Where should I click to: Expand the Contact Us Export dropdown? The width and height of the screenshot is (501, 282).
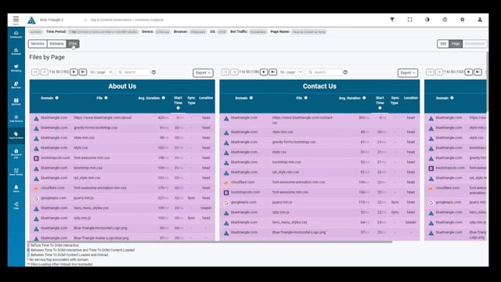coord(408,73)
